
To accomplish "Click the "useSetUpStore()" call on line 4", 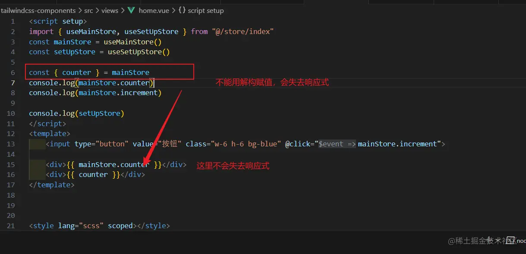I will [139, 52].
